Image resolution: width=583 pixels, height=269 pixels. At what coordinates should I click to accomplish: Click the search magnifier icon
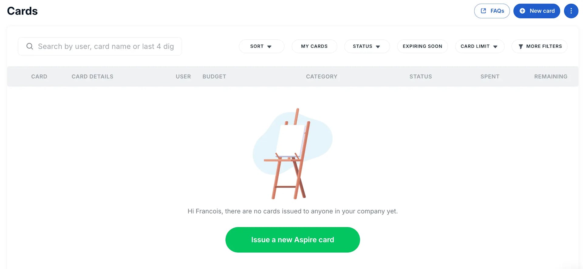[29, 46]
